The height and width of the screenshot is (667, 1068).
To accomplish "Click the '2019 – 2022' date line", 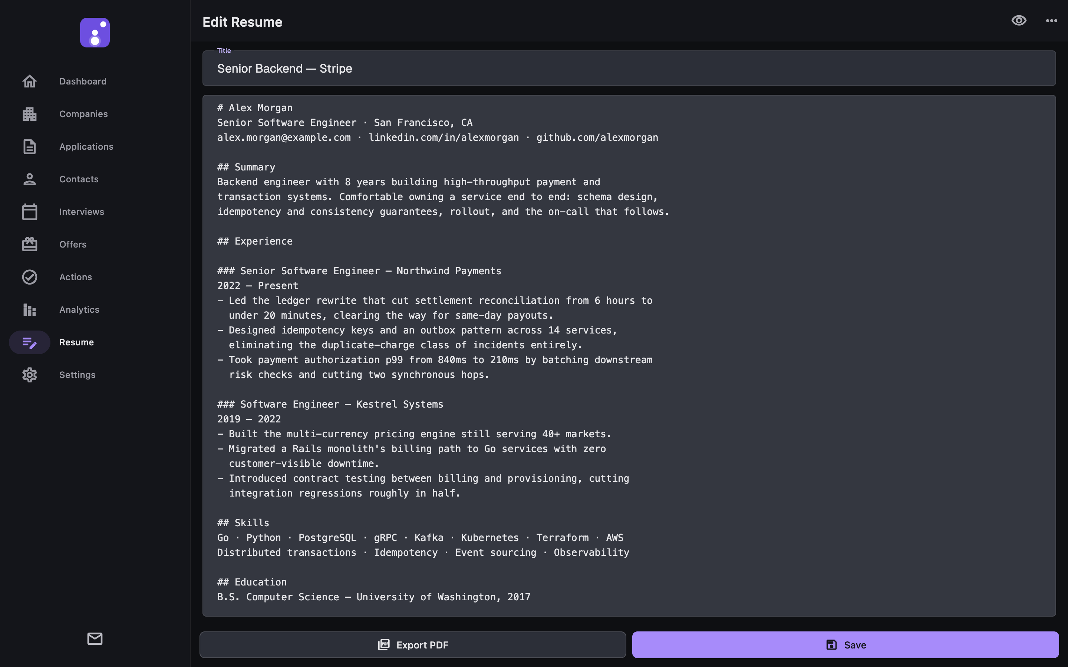I will pyautogui.click(x=249, y=419).
